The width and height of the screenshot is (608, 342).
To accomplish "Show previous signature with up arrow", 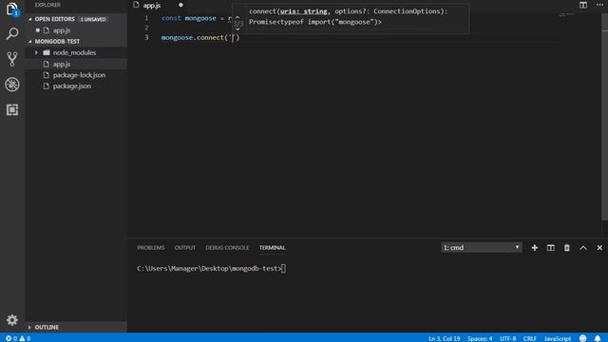I will (x=237, y=17).
